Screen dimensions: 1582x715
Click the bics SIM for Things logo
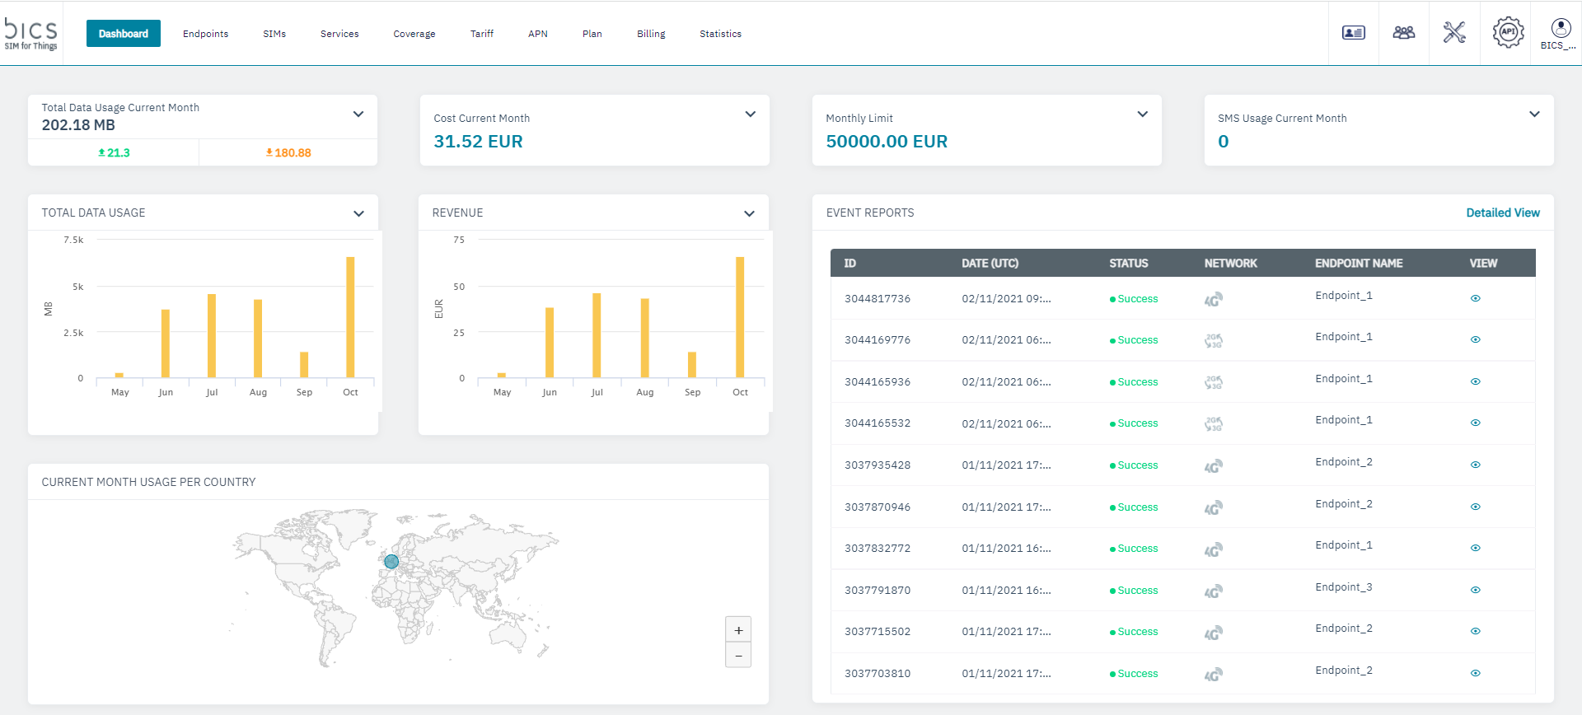pos(31,34)
